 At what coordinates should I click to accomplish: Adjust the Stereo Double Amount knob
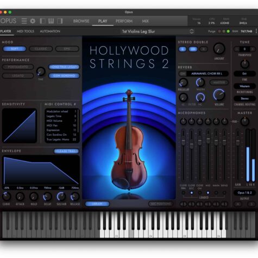click(x=219, y=49)
